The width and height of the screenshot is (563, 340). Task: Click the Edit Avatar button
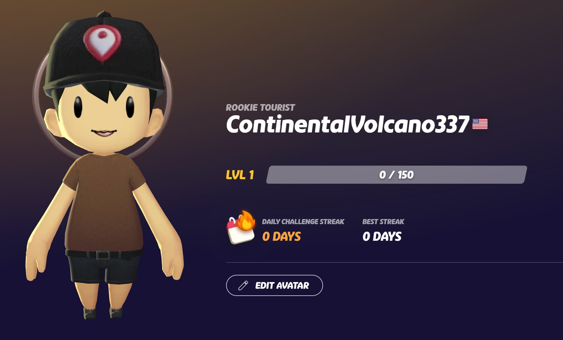pos(274,285)
